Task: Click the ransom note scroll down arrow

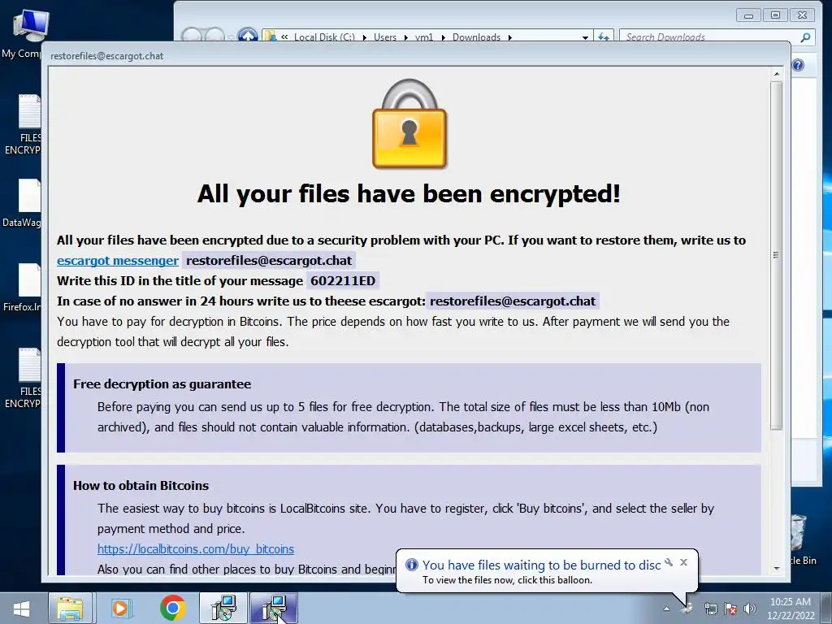Action: pos(776,568)
